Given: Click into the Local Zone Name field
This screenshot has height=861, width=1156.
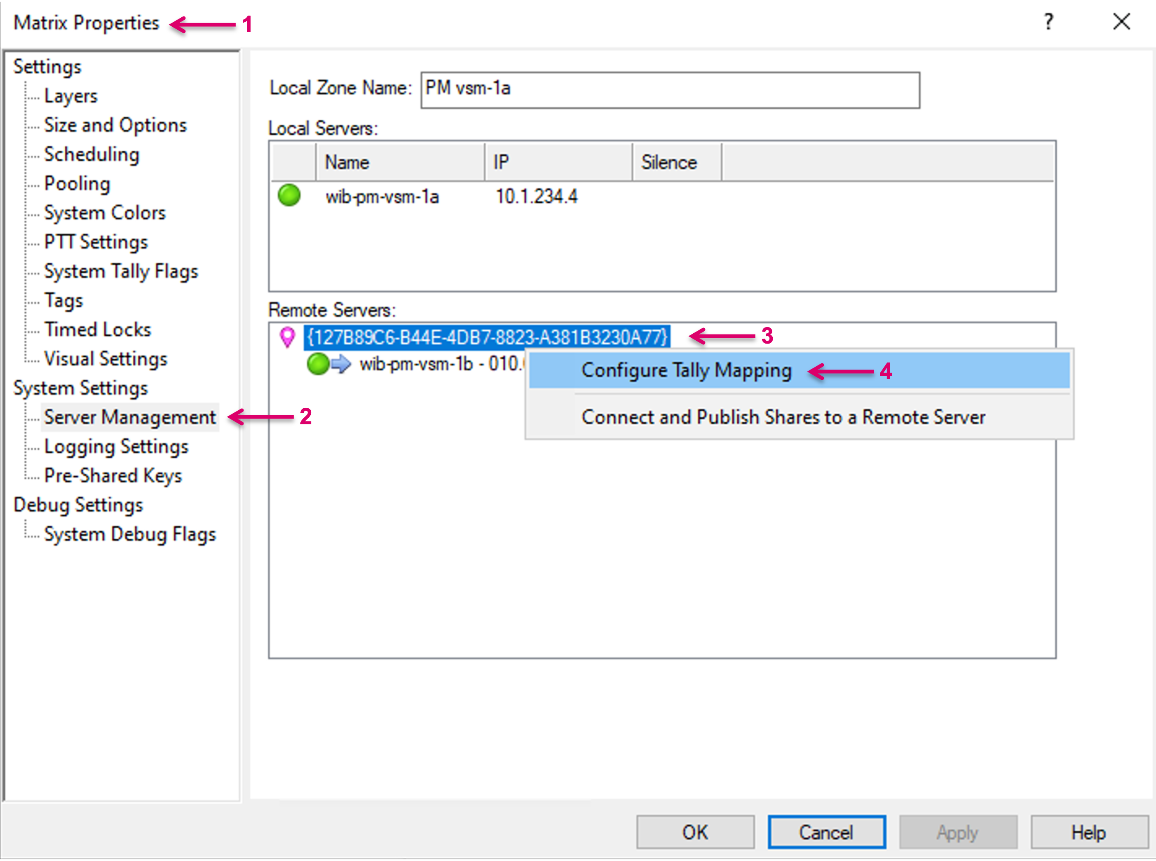Looking at the screenshot, I should pyautogui.click(x=670, y=90).
